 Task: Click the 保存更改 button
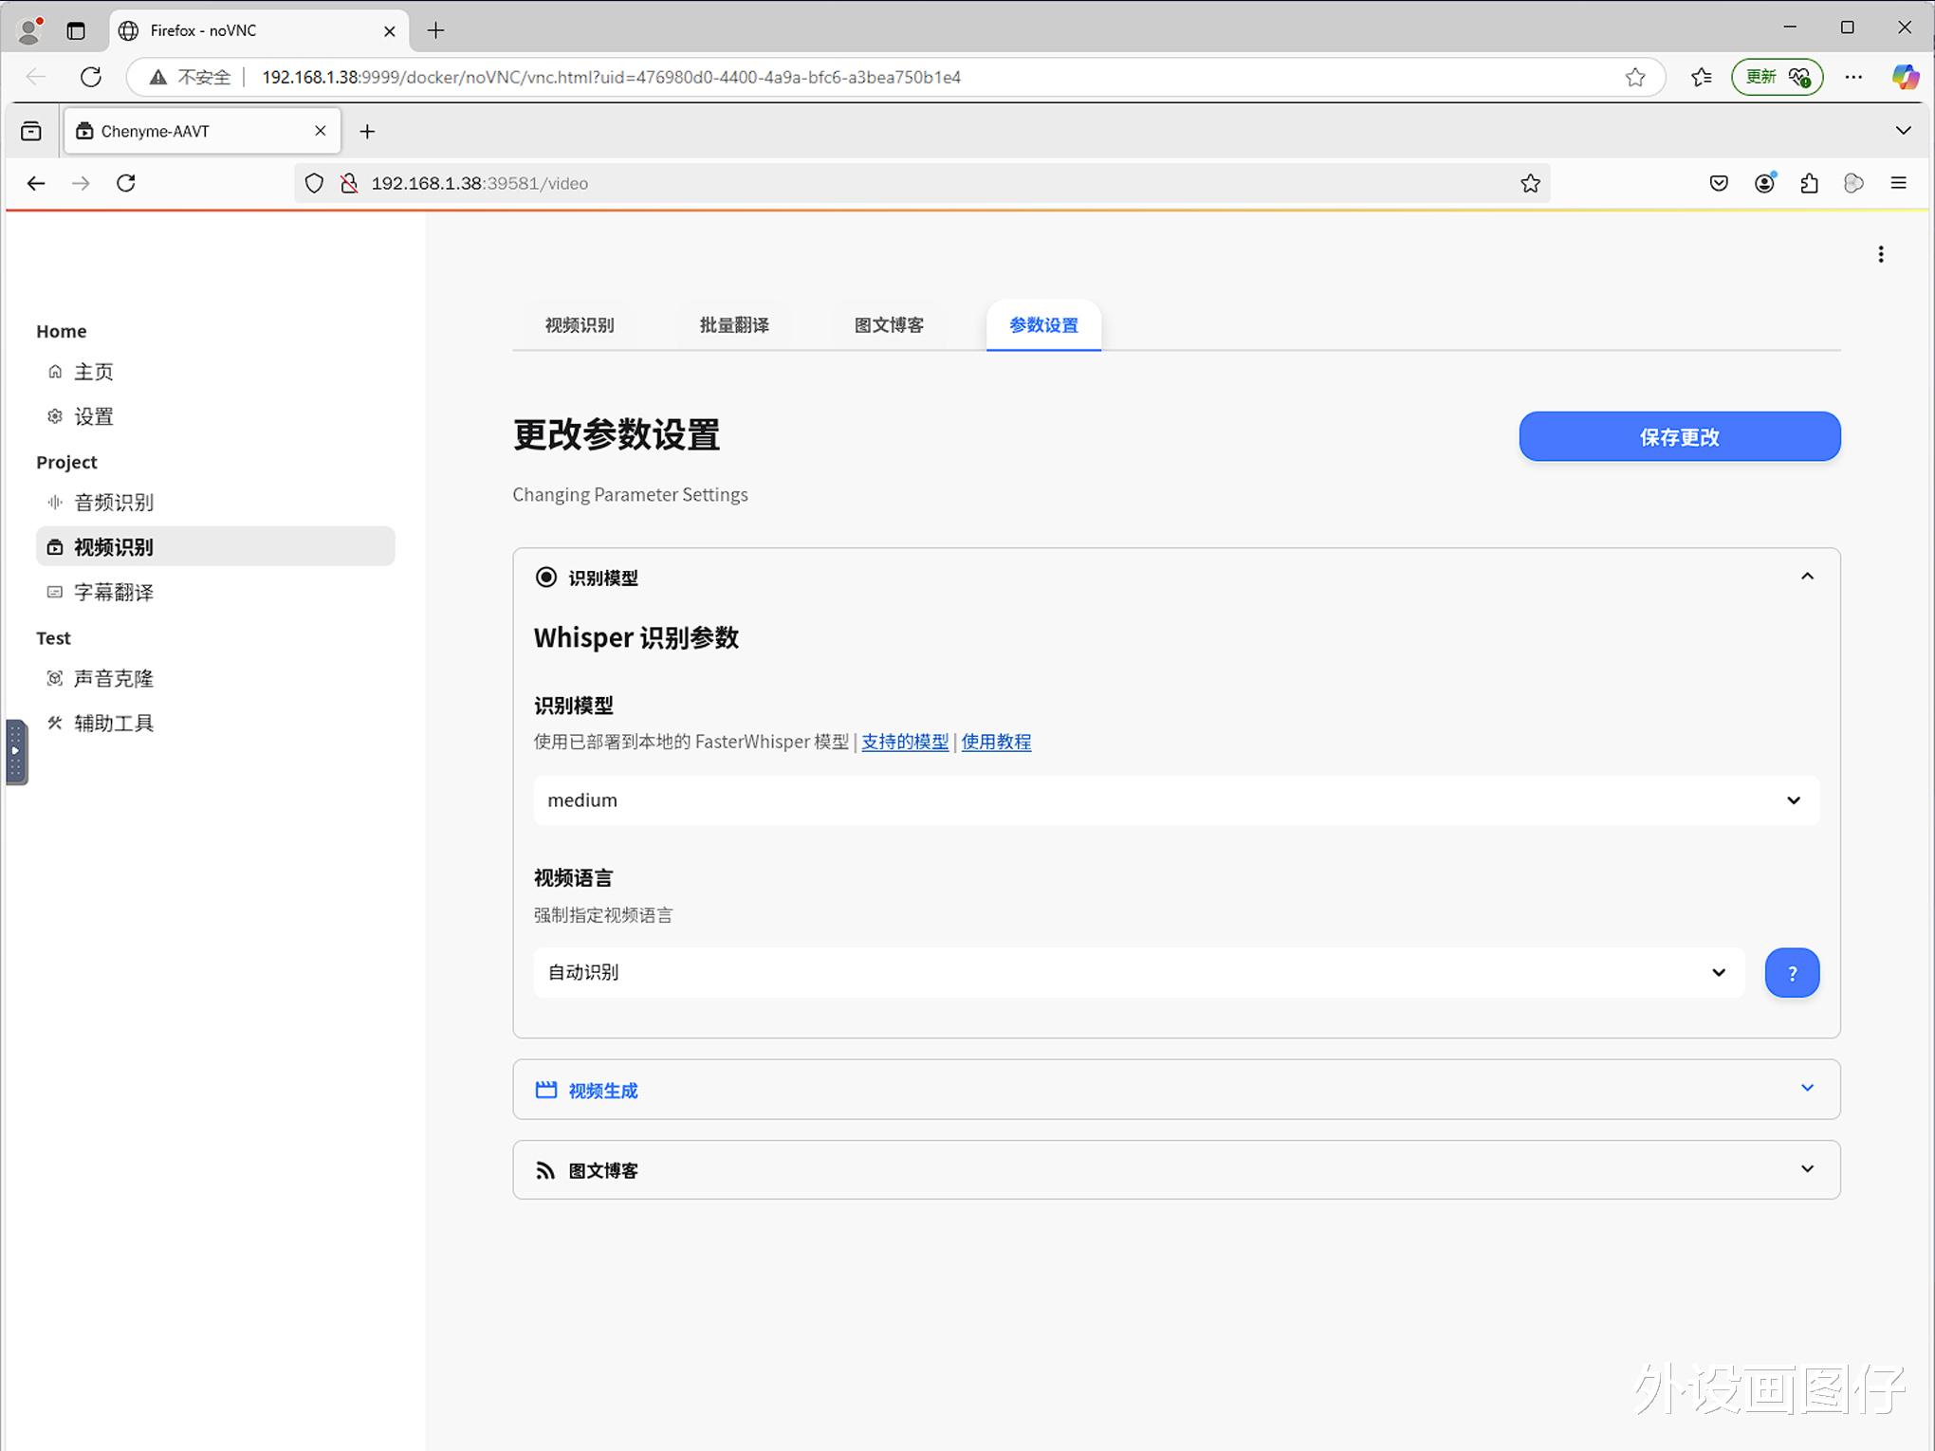coord(1679,437)
